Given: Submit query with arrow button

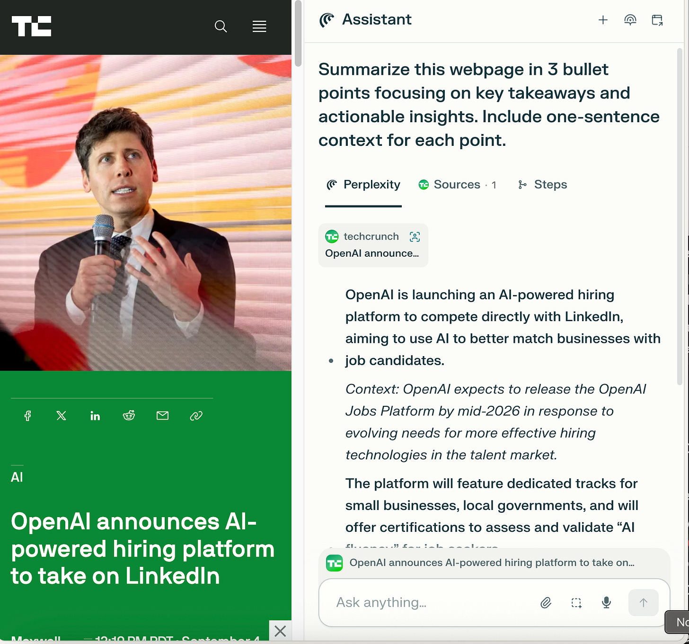Looking at the screenshot, I should coord(643,603).
